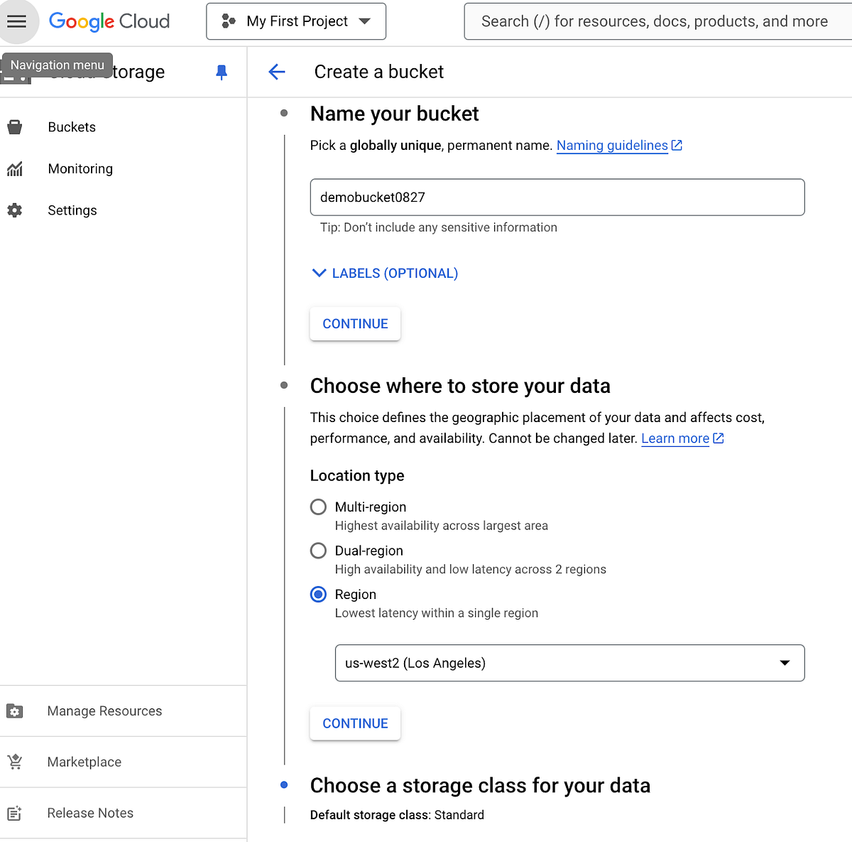Click the Marketplace cart icon
Screen dimensions: 852x842
click(15, 762)
